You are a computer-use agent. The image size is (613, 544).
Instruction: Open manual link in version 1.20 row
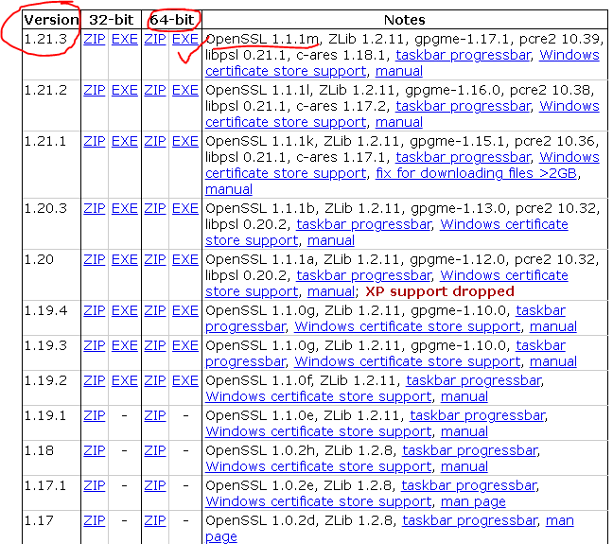coord(330,292)
